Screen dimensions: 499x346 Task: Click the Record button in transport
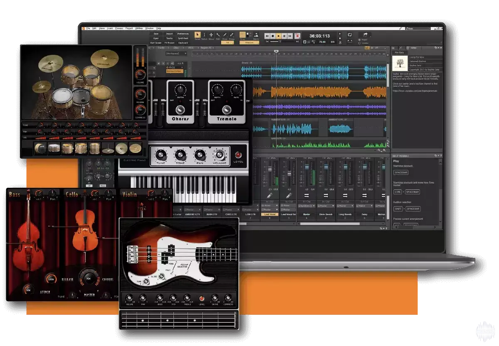click(297, 36)
